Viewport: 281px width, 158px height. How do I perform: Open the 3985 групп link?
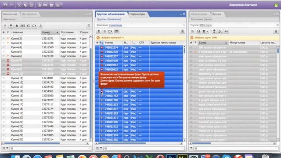coord(205,25)
